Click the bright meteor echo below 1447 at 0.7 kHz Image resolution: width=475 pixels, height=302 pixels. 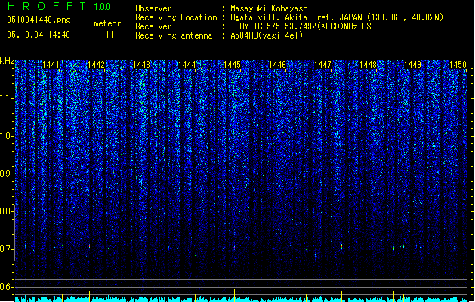tap(341, 247)
